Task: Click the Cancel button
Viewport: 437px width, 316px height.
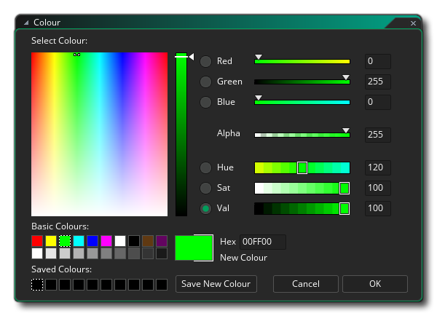Action: coord(306,284)
